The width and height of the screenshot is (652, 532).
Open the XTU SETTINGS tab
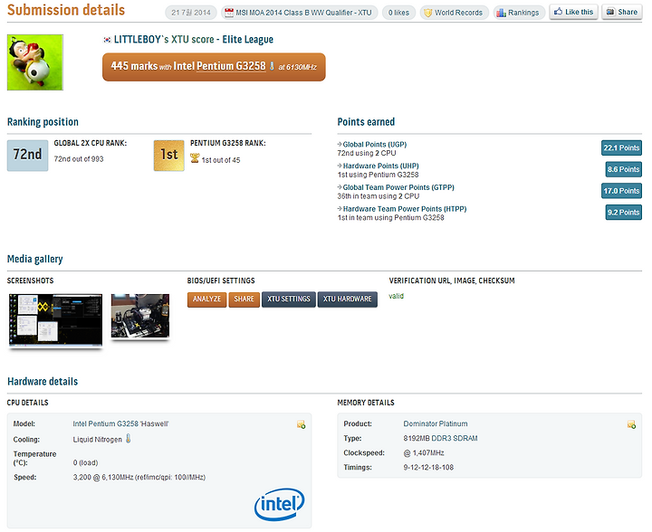(289, 299)
